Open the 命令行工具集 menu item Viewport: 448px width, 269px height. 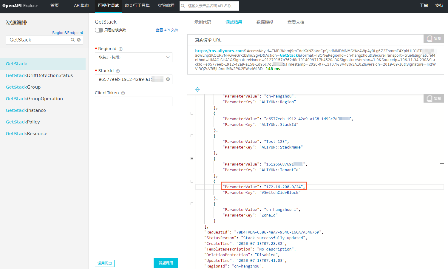click(137, 6)
